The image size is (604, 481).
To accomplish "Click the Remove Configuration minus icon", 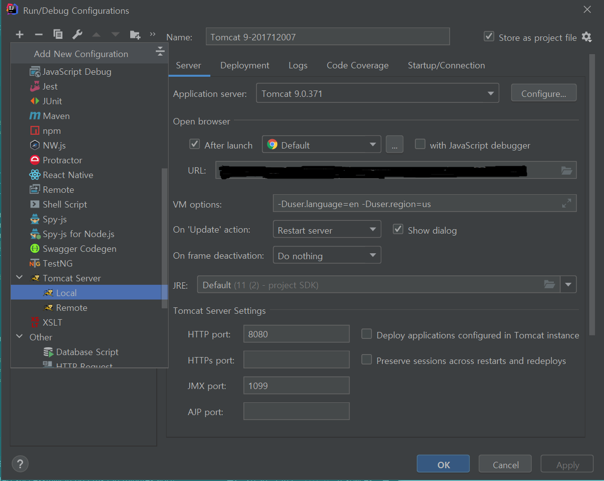I will coord(39,34).
